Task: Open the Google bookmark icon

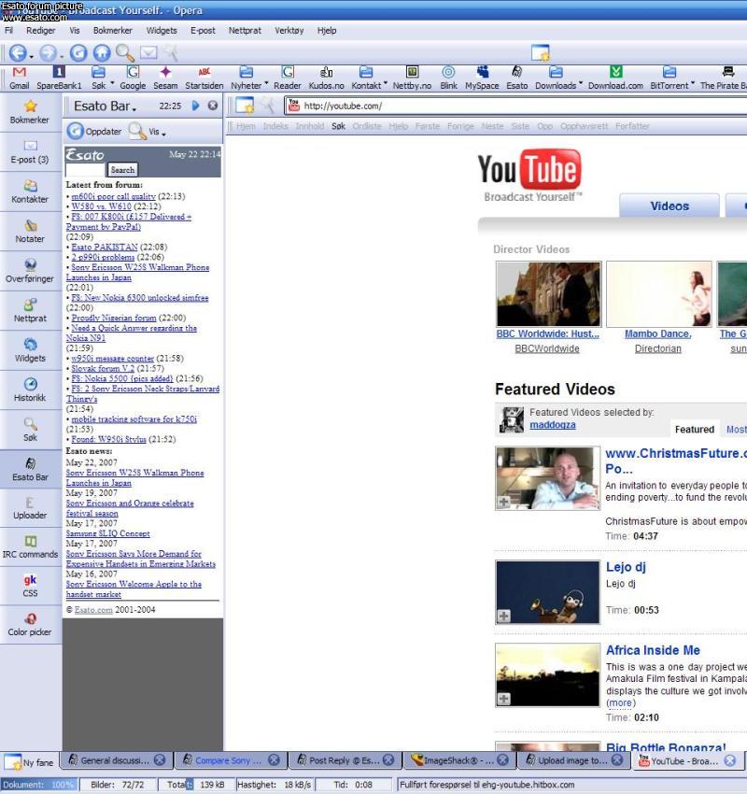Action: coord(134,72)
